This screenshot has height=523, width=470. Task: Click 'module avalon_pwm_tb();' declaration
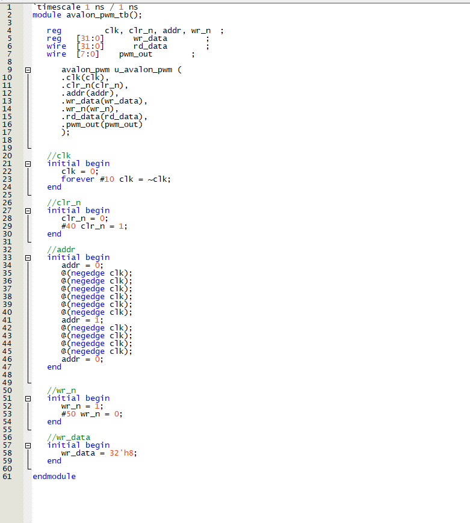[87, 15]
